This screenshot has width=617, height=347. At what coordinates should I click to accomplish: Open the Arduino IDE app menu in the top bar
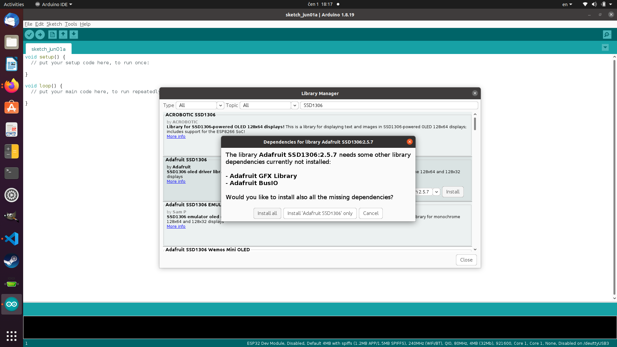(x=54, y=4)
